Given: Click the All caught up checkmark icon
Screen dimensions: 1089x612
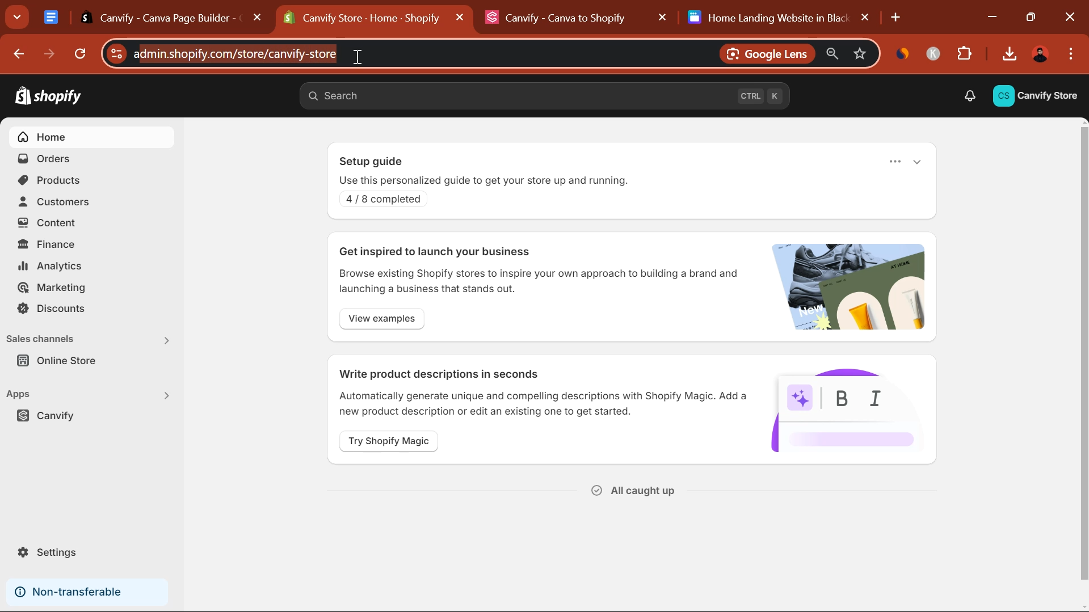Looking at the screenshot, I should coord(596,491).
